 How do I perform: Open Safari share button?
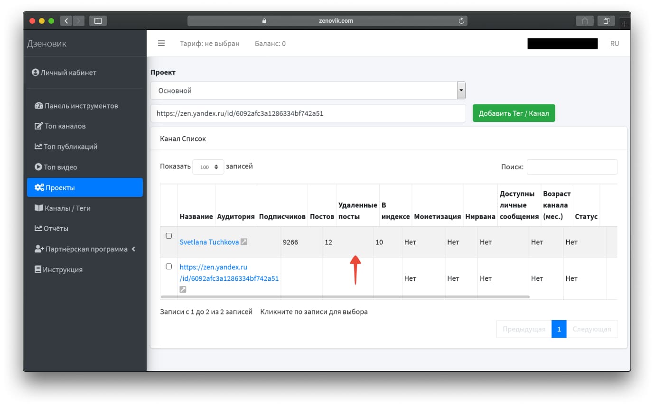pyautogui.click(x=585, y=21)
